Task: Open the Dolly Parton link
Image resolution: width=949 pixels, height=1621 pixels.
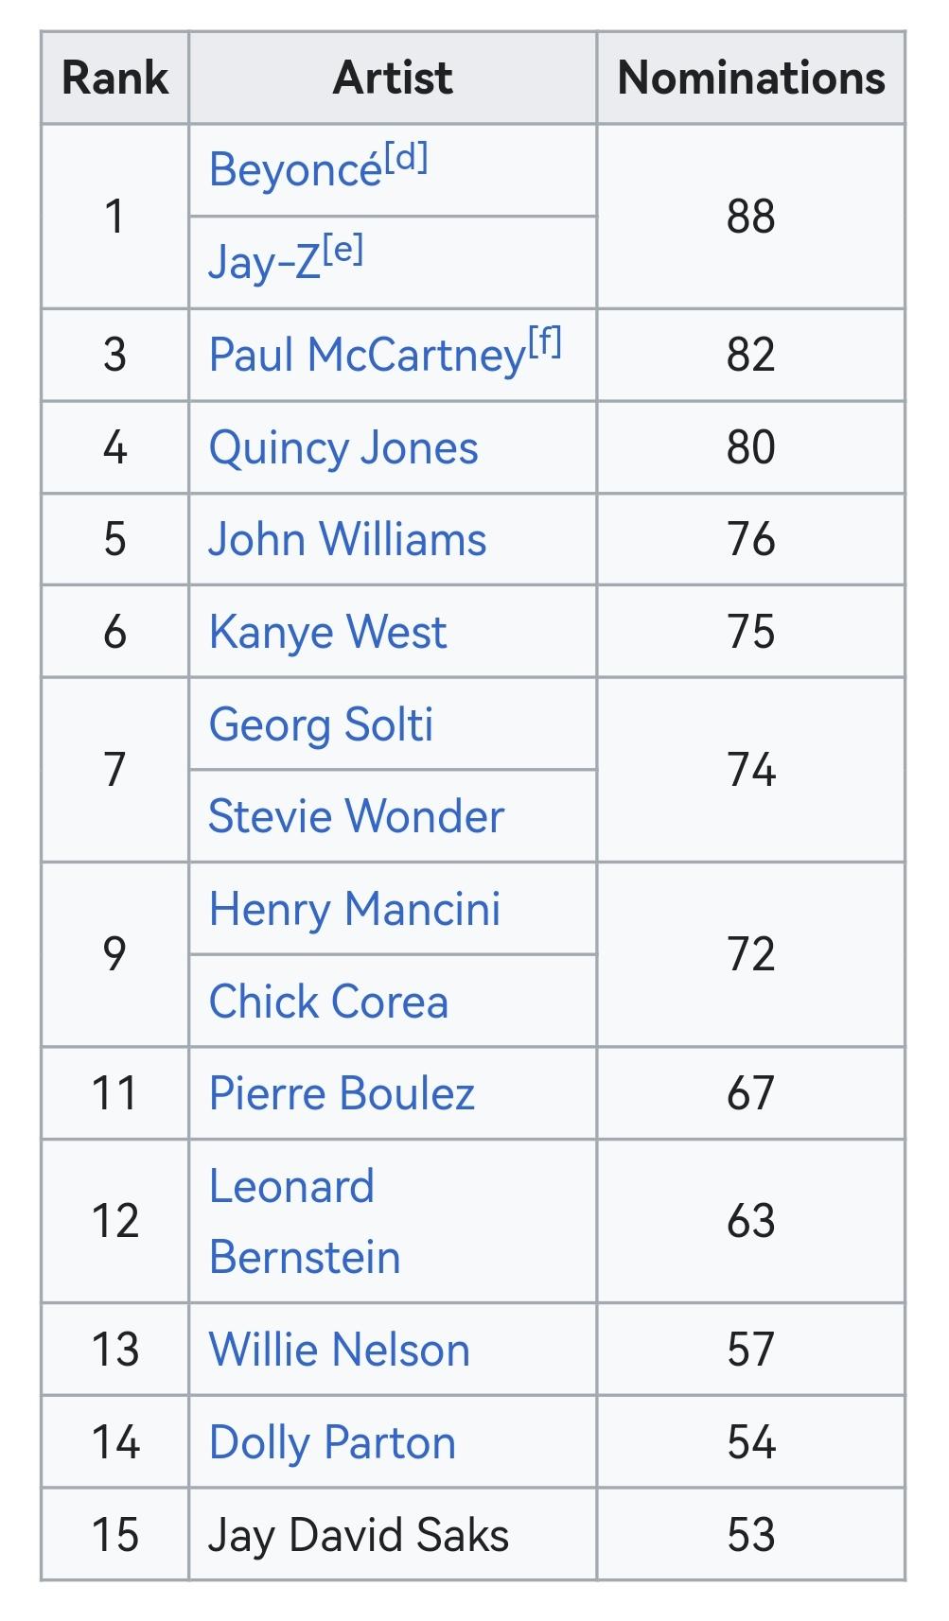Action: pyautogui.click(x=332, y=1443)
